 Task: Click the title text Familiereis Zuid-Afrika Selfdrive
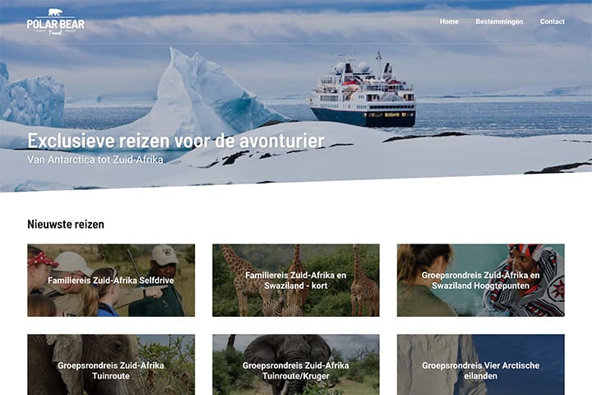click(x=111, y=280)
